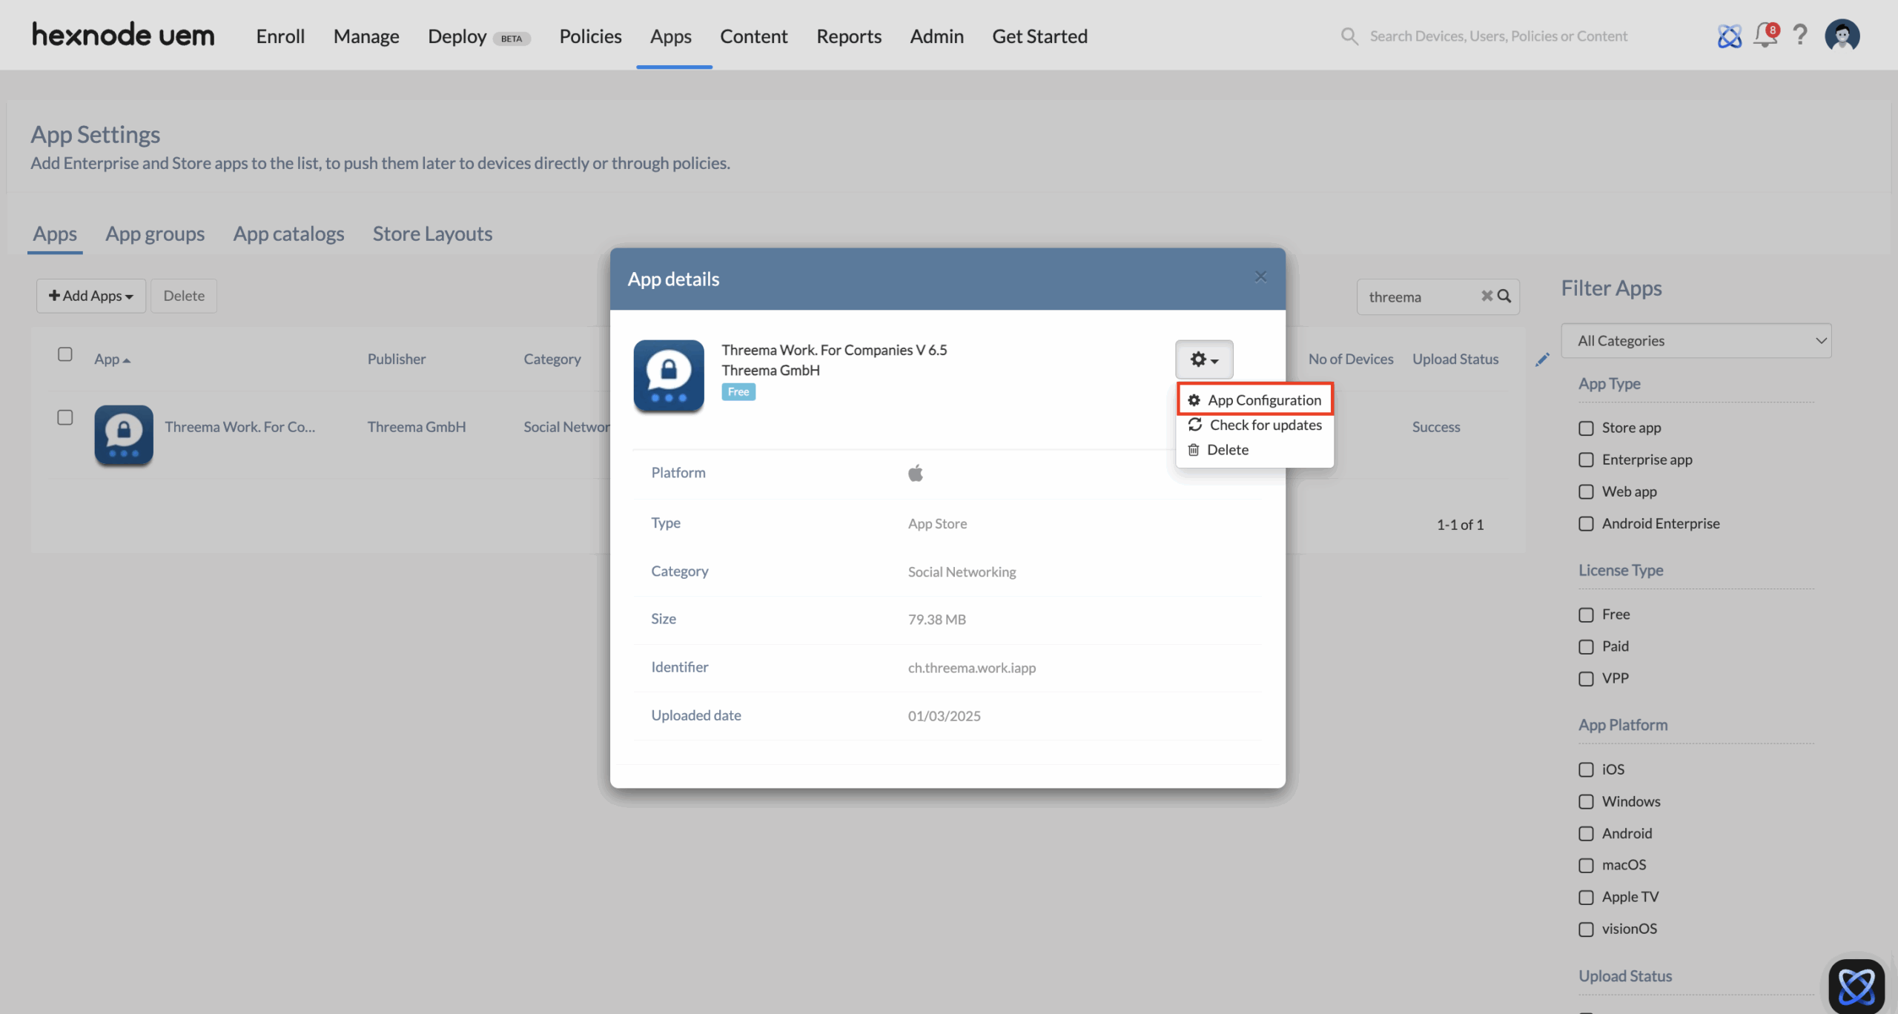Enable the Store app filter checkbox

tap(1586, 428)
